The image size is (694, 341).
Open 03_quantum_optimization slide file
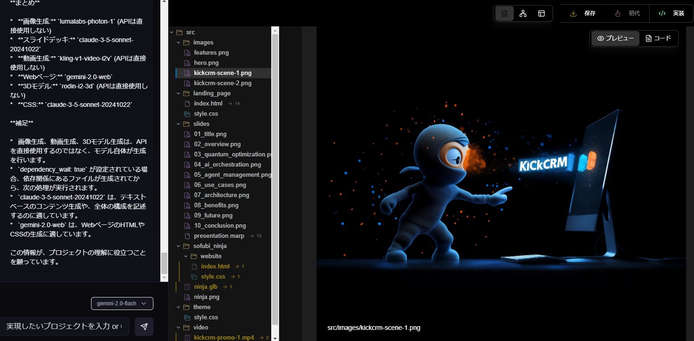232,155
